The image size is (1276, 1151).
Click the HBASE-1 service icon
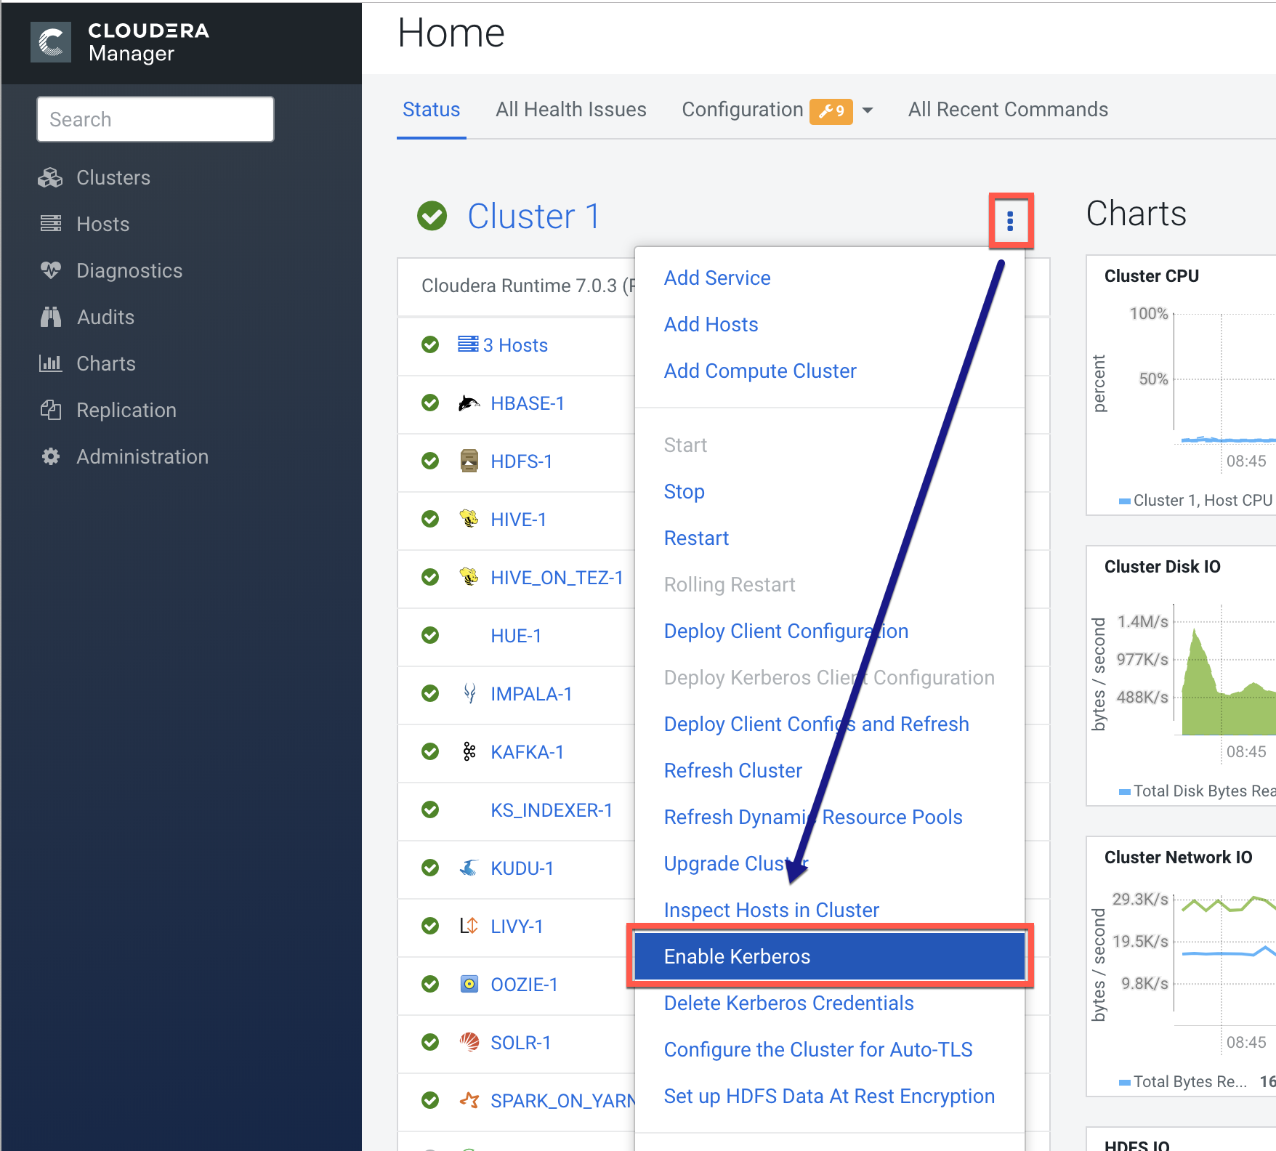coord(469,403)
